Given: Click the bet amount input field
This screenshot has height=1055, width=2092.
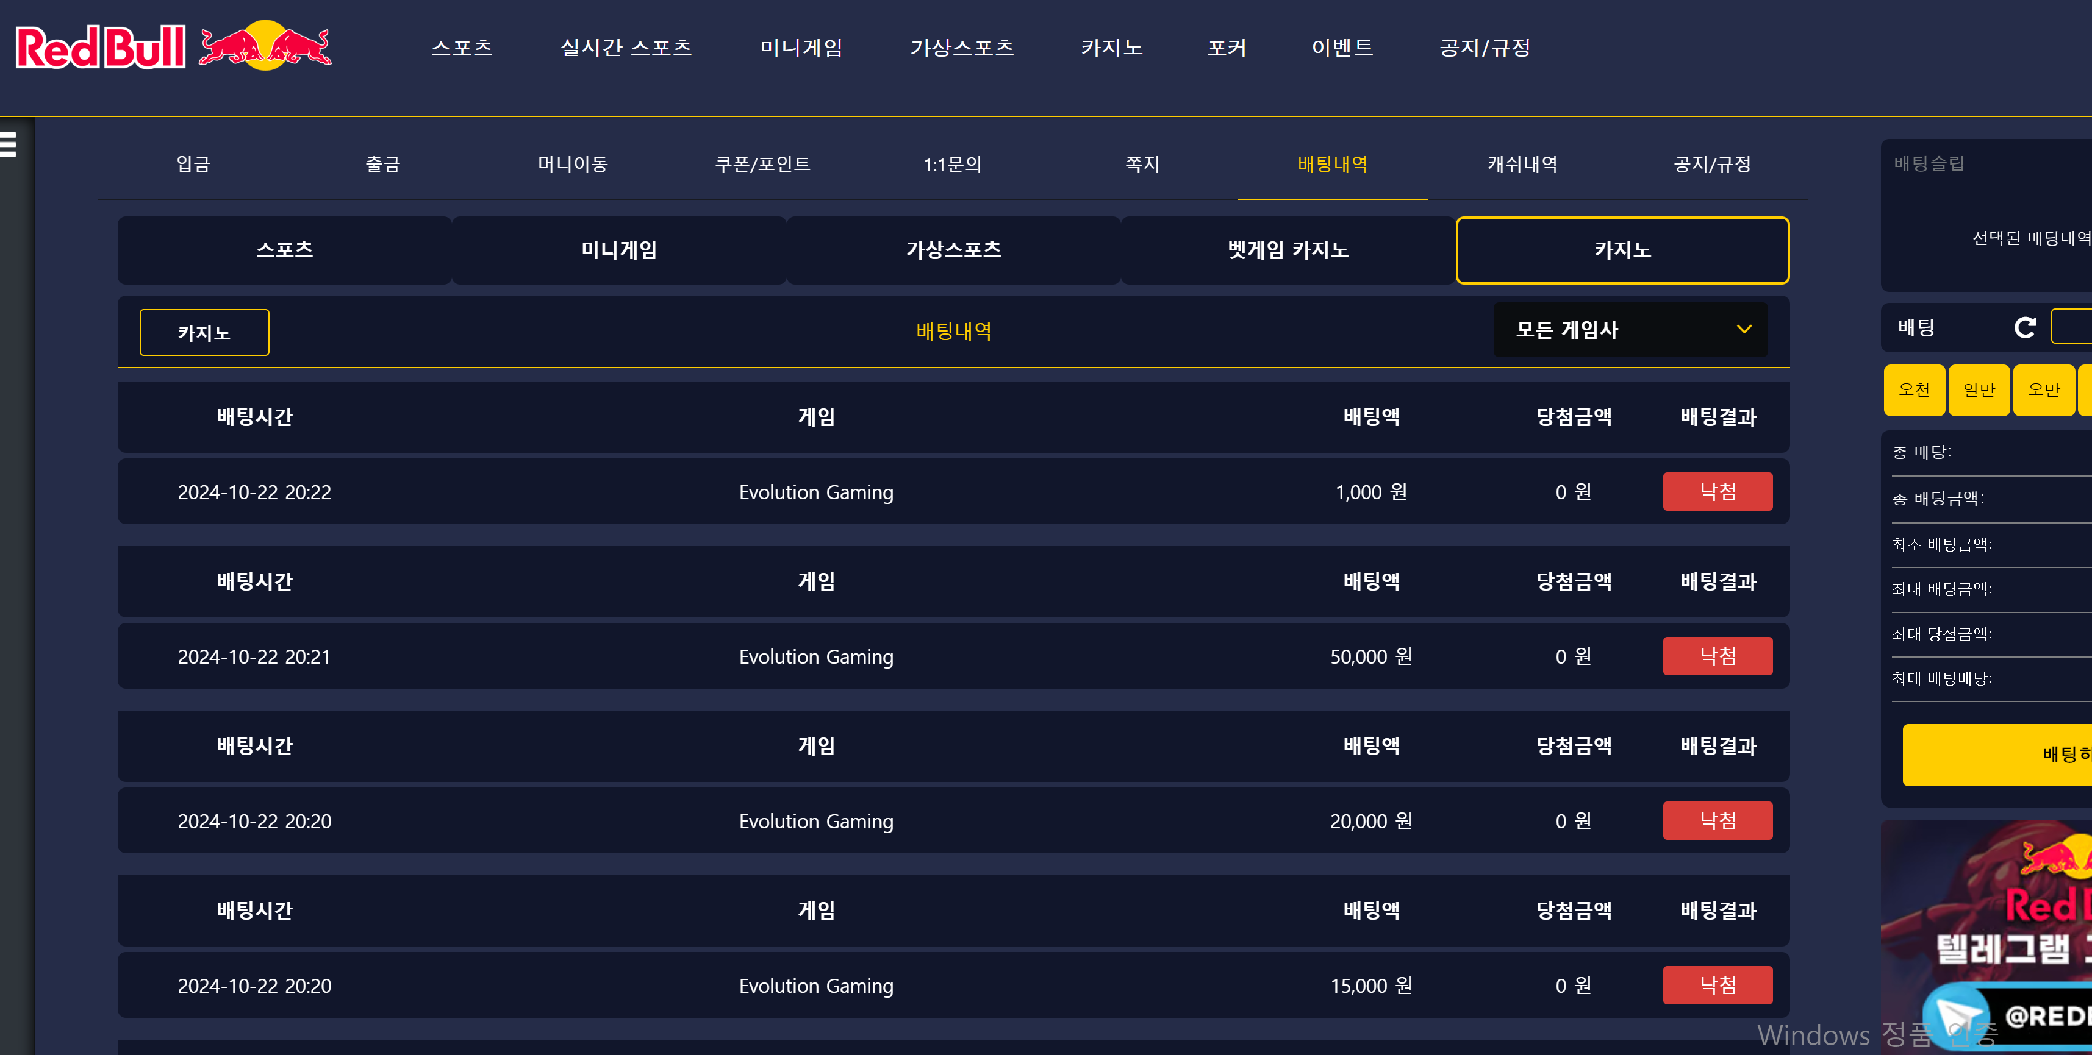Looking at the screenshot, I should (2072, 327).
